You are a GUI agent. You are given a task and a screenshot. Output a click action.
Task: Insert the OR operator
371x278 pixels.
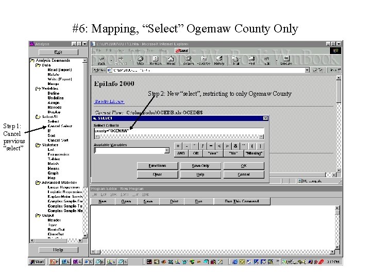tap(196, 153)
